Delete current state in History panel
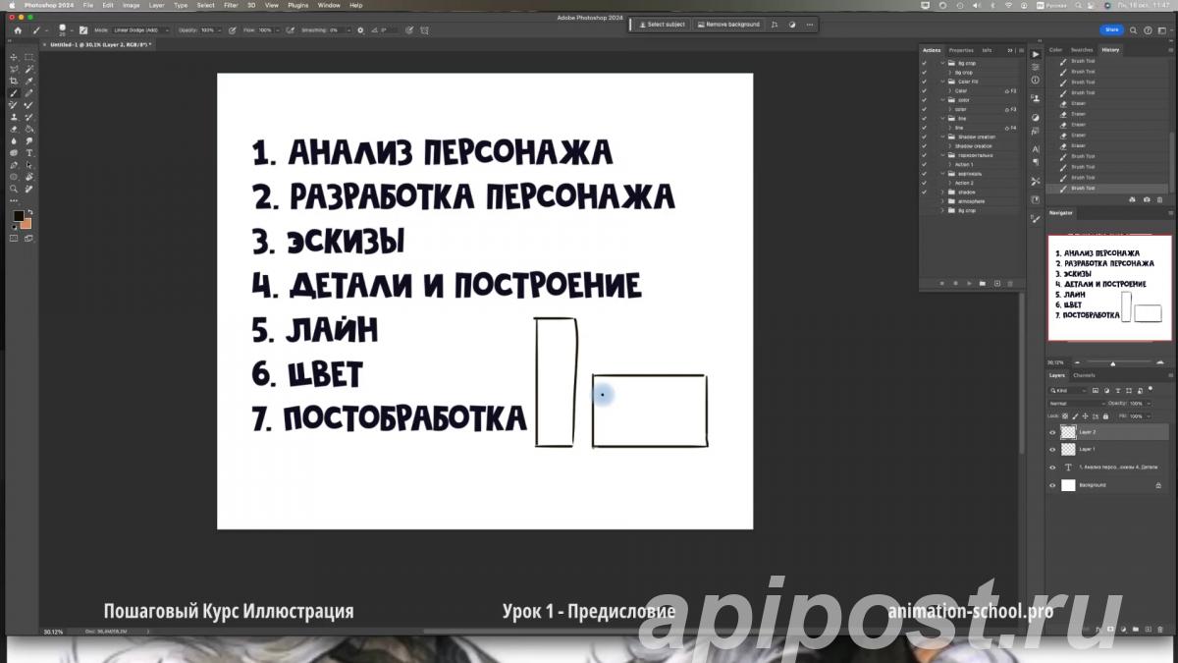The width and height of the screenshot is (1178, 663). [1159, 199]
